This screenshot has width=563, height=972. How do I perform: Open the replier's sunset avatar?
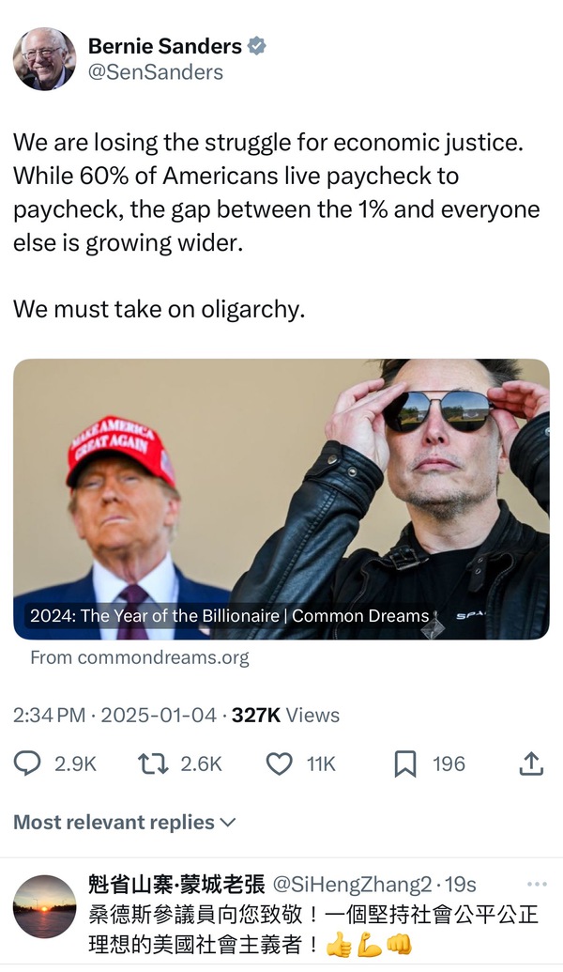pyautogui.click(x=44, y=906)
